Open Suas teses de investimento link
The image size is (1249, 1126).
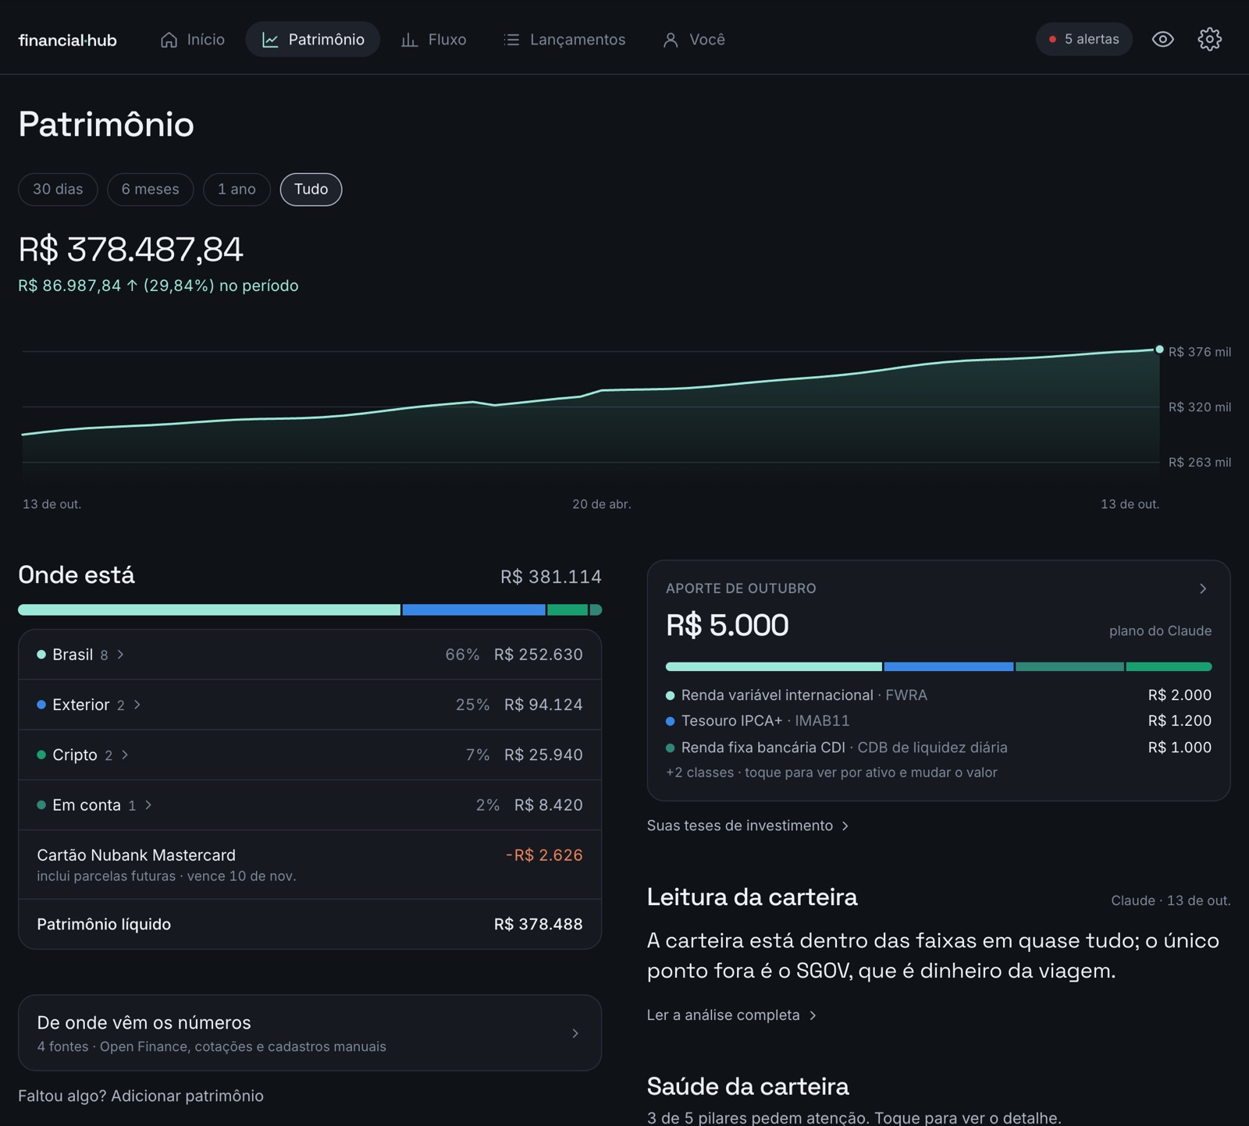coord(747,826)
